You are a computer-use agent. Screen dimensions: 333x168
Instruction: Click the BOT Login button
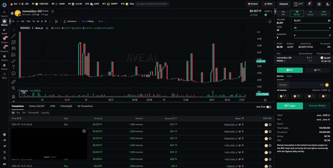tap(290, 106)
